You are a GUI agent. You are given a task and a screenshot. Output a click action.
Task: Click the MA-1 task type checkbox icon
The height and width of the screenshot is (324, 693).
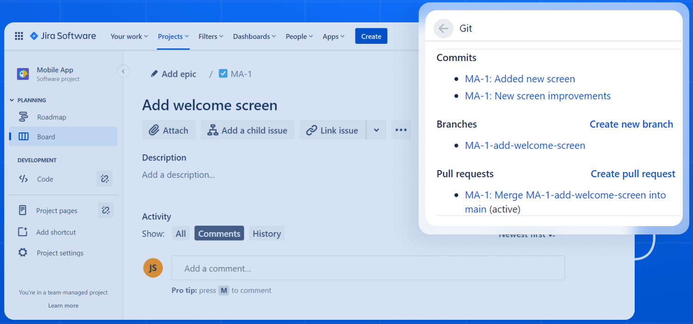click(x=223, y=74)
